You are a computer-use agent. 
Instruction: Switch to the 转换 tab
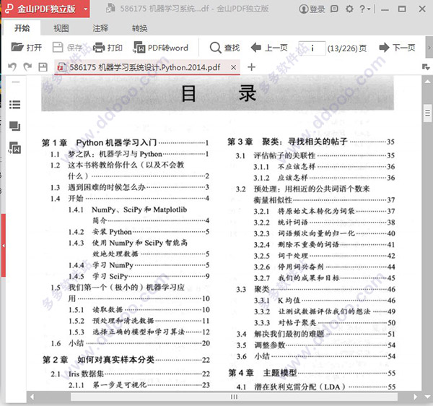tap(139, 28)
